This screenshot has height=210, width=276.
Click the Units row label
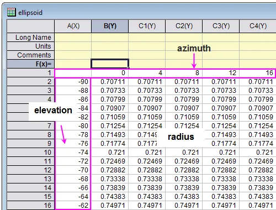point(31,46)
